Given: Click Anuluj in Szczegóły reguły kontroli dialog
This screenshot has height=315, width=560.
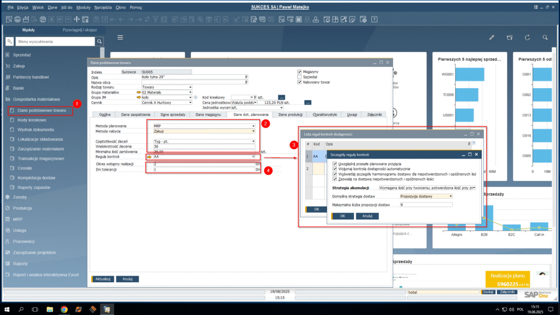Looking at the screenshot, I should [x=367, y=216].
